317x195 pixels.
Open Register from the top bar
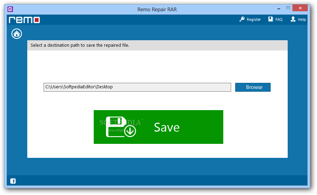254,19
